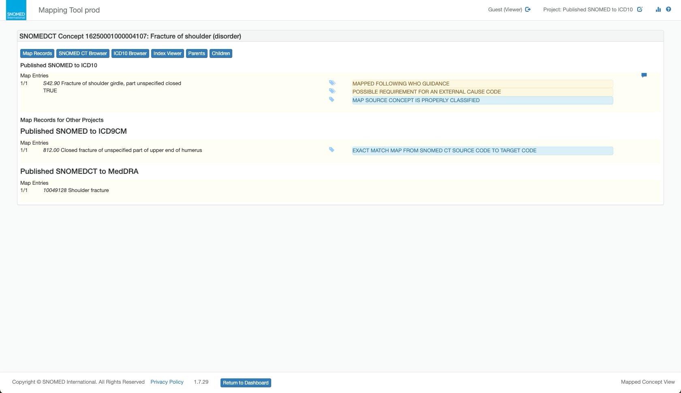Click Guest (Viewer) user label

[x=505, y=9]
